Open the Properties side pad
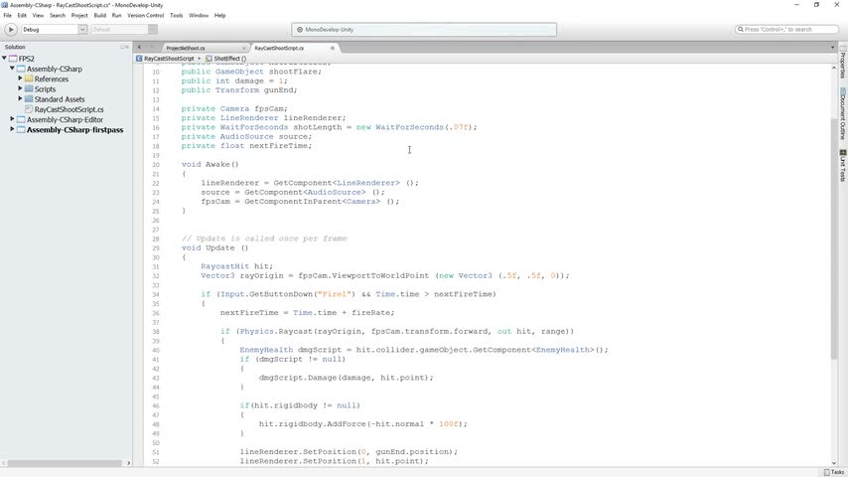 pyautogui.click(x=843, y=63)
